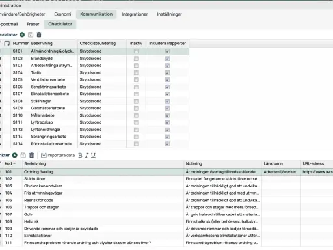Select checklist row S104 Trafik
Screen dimensions: 333x250
(x=94, y=72)
